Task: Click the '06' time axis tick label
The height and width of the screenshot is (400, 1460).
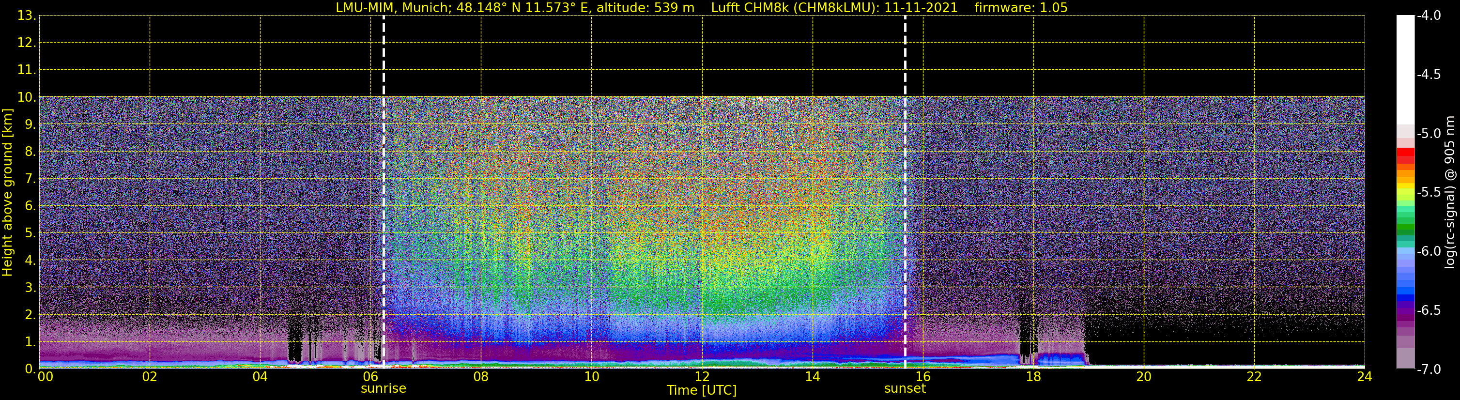Action: tap(370, 377)
